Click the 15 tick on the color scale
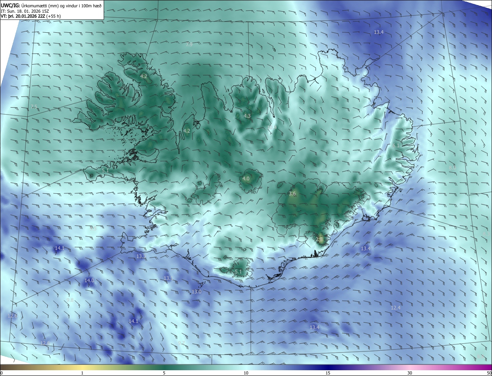Screen dimensions: 492x376 click(x=328, y=373)
